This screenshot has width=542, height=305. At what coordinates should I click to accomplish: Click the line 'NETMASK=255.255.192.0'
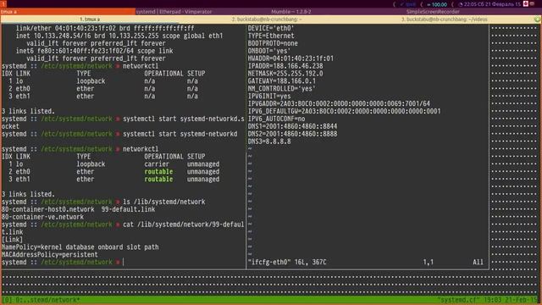[285, 74]
